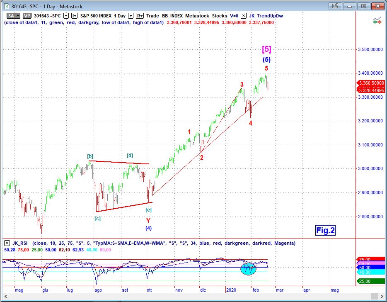Click the 1 Day interval label
Image resolution: width=387 pixels, height=302 pixels.
coord(120,16)
